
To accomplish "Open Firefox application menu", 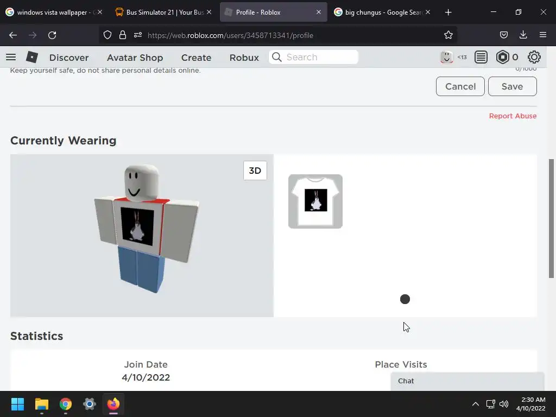I will [543, 35].
